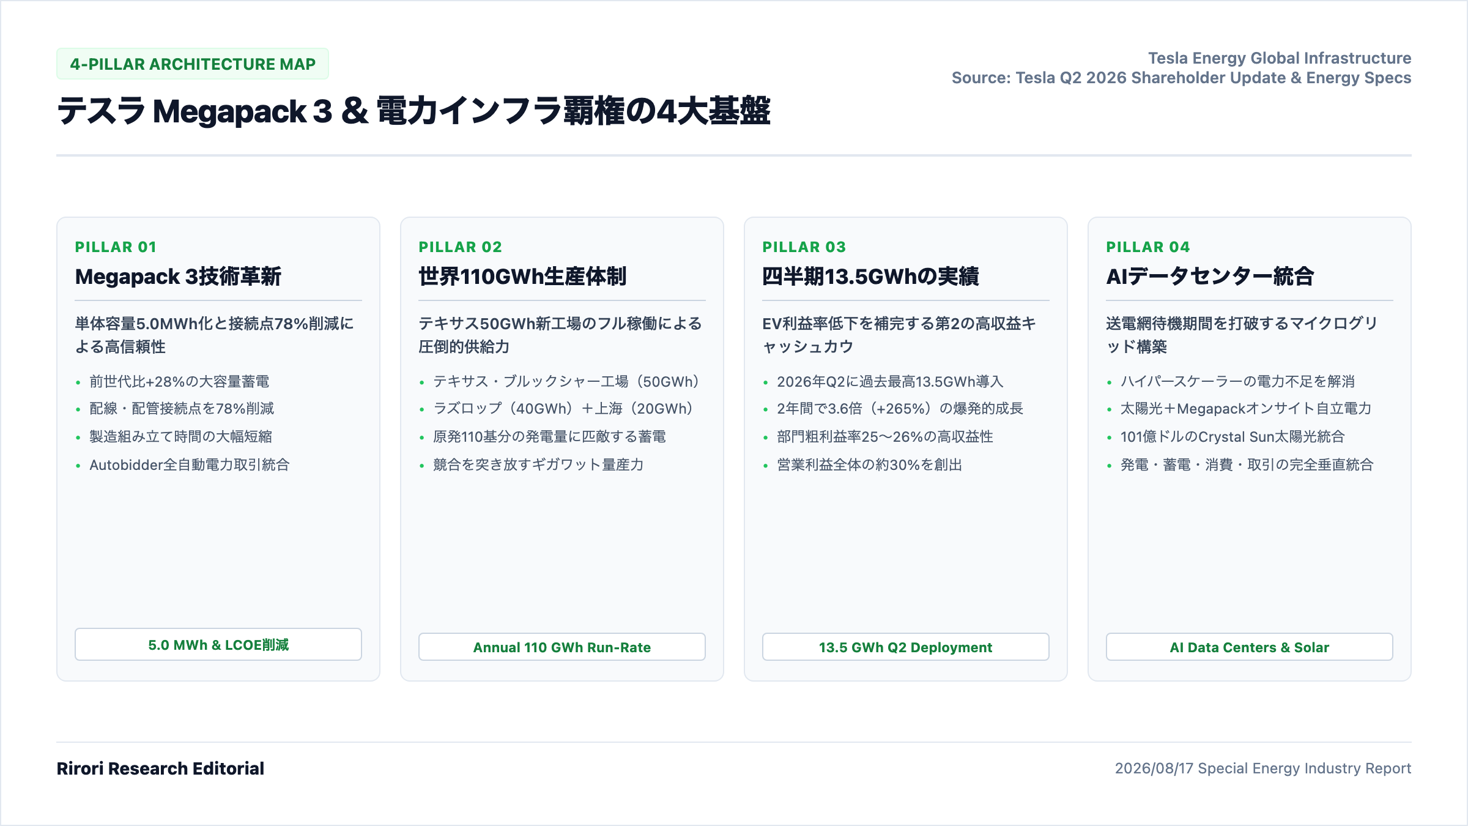Screen dimensions: 1468x826
Task: Click the bullet 太陽光＋Megapackオンサイト自立電力
Action: pos(1246,409)
